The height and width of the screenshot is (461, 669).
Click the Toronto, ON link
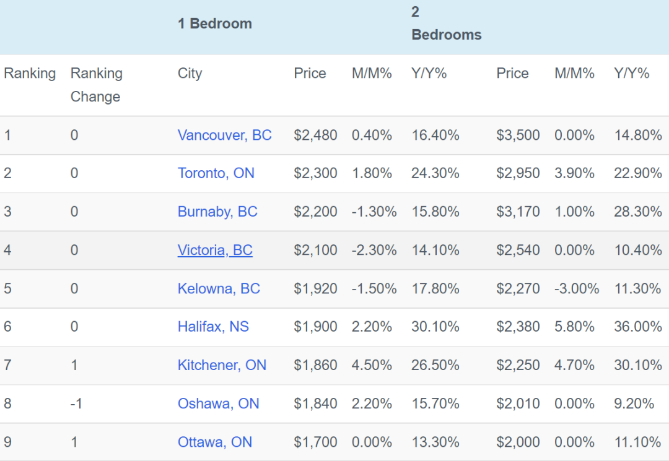216,173
